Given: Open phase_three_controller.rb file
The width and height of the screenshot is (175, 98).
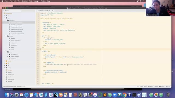Looking at the screenshot, I should tap(17, 29).
